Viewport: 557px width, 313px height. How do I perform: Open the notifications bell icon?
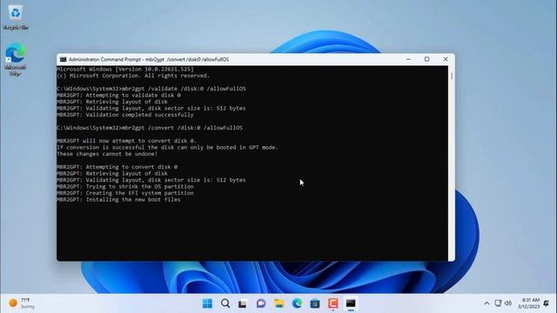[547, 303]
